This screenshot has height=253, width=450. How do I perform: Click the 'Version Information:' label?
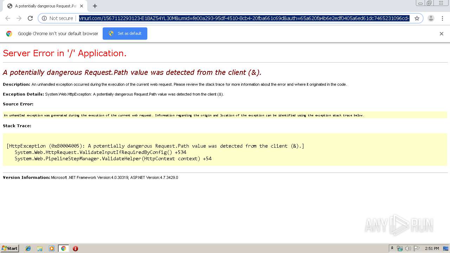[x=26, y=177]
